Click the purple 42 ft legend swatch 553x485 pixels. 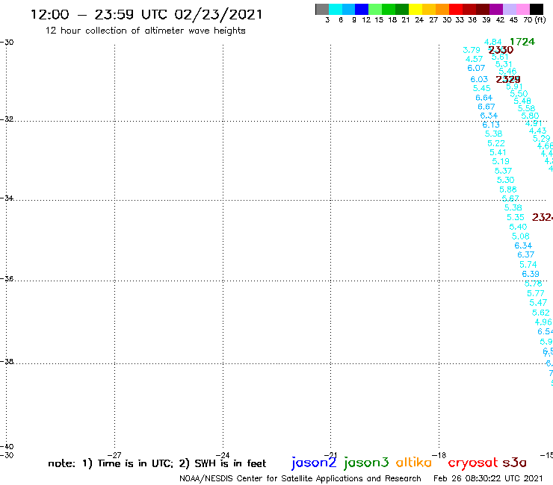tap(495, 9)
